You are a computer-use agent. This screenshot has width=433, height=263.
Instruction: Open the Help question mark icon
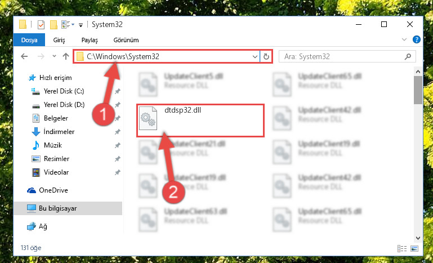[x=417, y=39]
